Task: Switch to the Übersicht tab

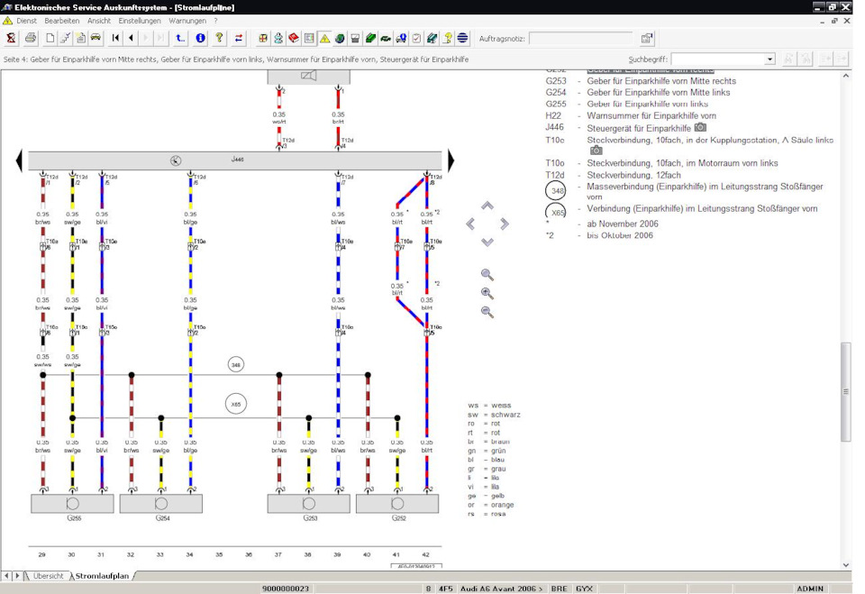Action: point(49,575)
